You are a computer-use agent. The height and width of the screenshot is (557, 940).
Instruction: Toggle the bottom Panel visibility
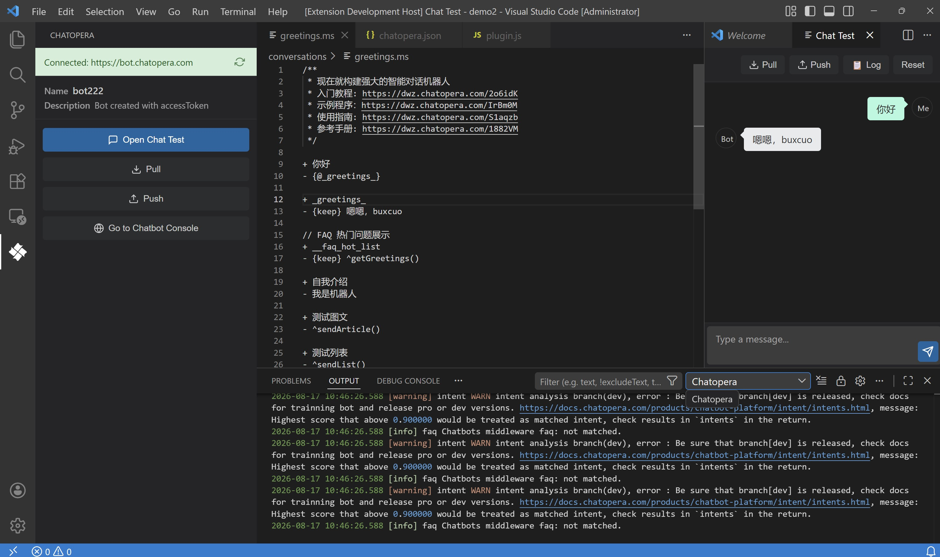point(829,11)
